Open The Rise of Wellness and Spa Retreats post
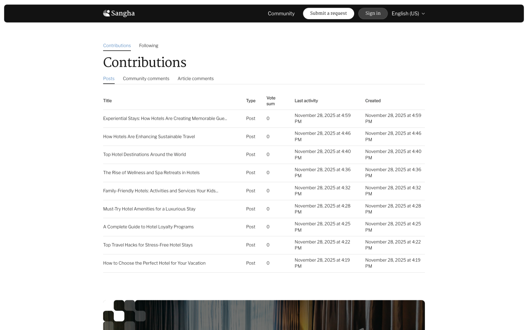Screen dimensions: 528x330 (151, 173)
